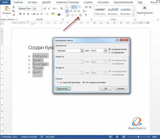The height and width of the screenshot is (139, 160).
Task: Clear all formatting eraser icon
Action: point(62,8)
